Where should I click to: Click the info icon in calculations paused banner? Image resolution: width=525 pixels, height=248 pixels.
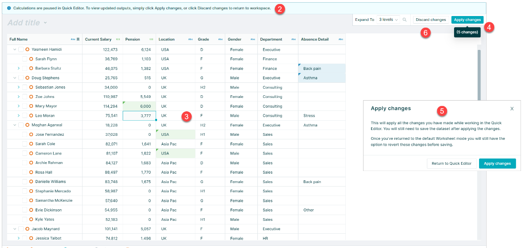(x=9, y=8)
